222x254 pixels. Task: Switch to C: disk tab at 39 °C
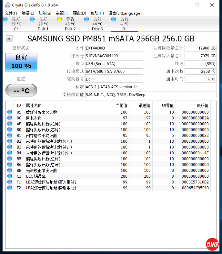click(16, 24)
